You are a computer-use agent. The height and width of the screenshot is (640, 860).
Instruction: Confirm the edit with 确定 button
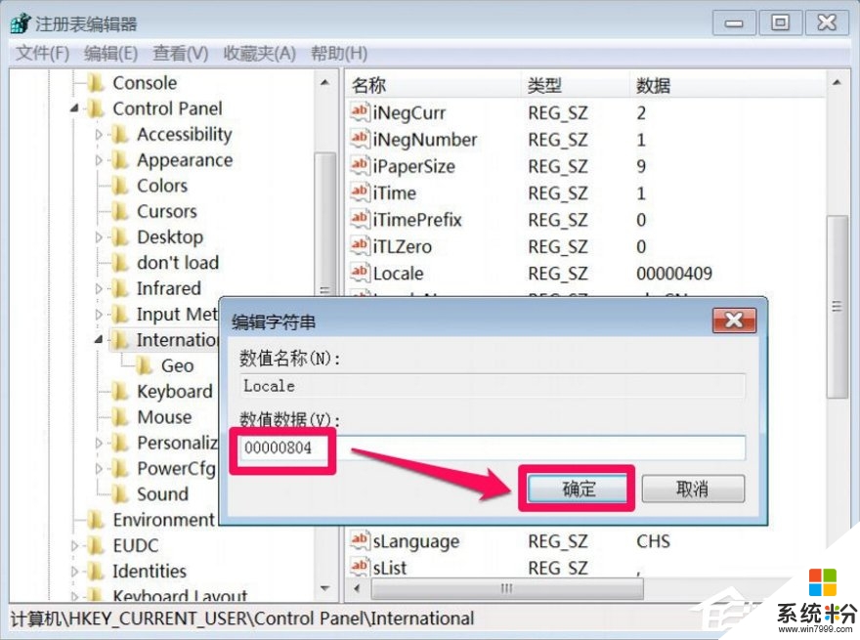point(578,489)
